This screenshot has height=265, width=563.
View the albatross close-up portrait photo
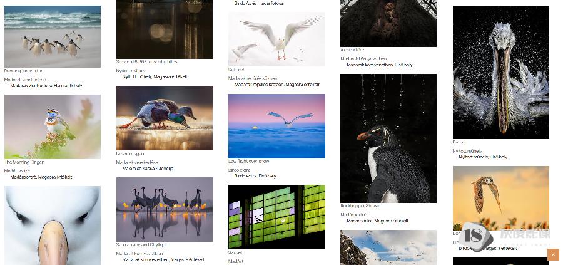click(53, 226)
